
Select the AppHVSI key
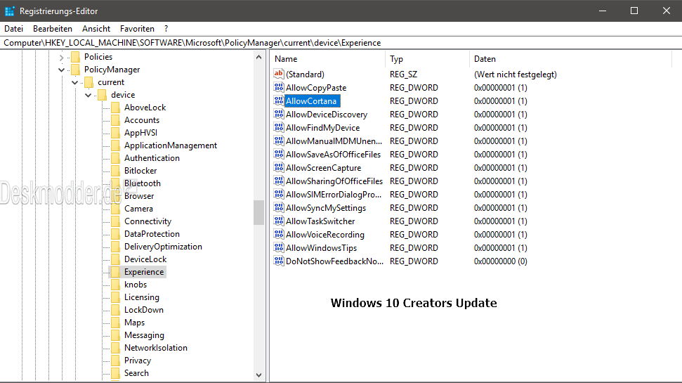click(141, 133)
